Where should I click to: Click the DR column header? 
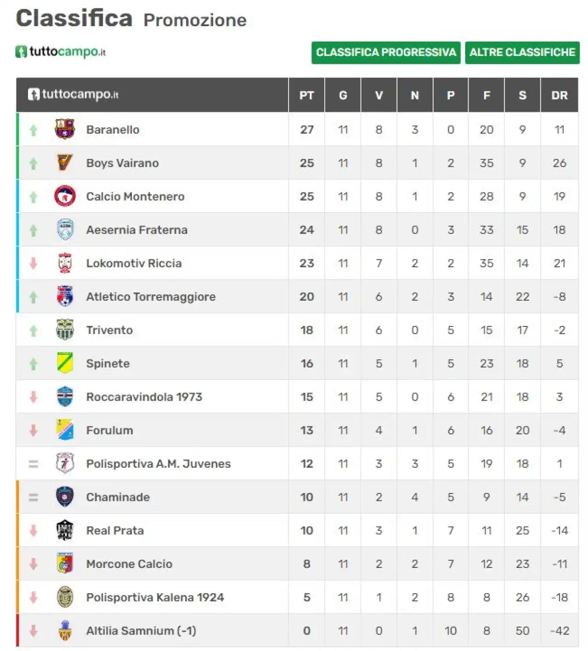[x=560, y=95]
